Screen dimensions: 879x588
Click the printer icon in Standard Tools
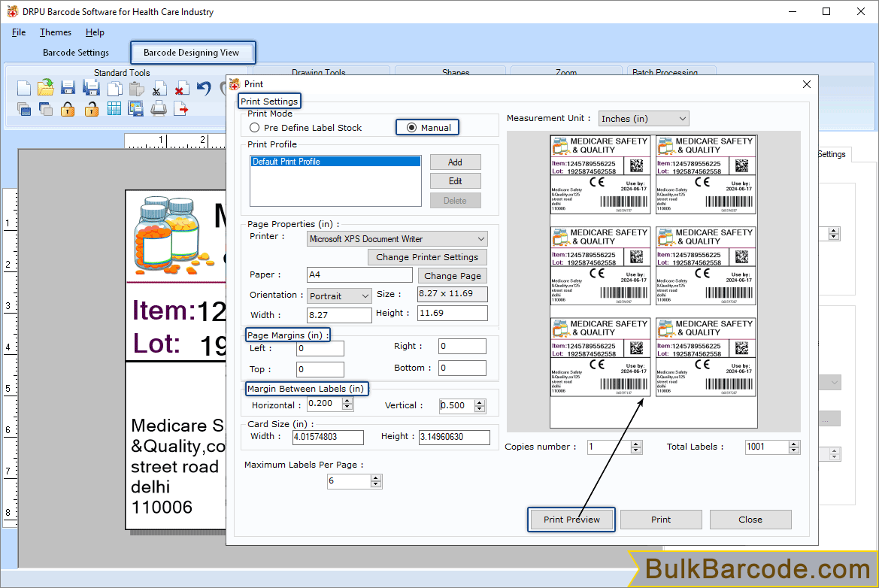tap(159, 109)
